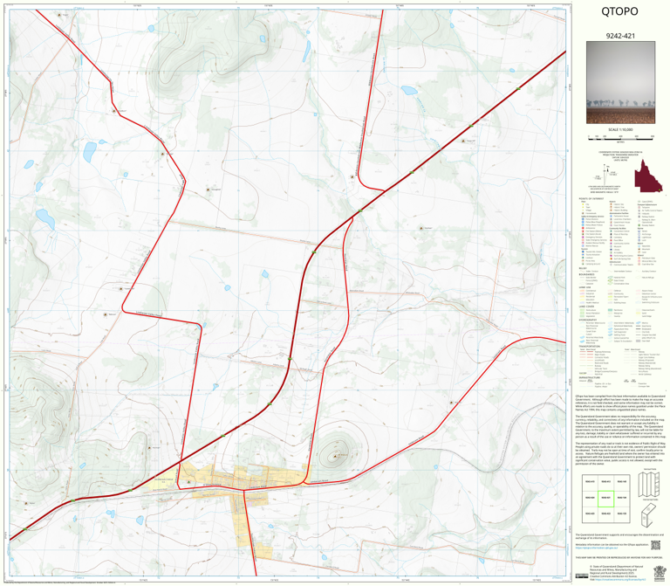
Task: Open the misty field cover photo
Action: click(620, 83)
